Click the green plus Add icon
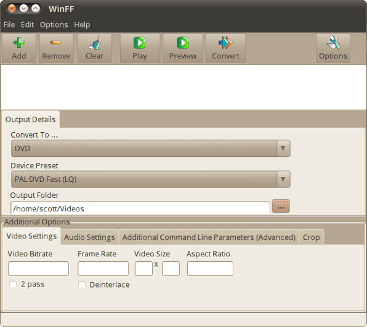 (x=19, y=43)
